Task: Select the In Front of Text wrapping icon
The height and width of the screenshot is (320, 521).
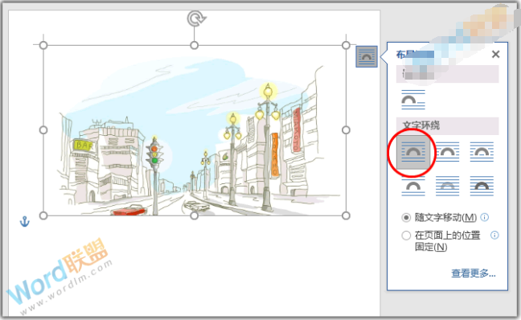Action: click(x=482, y=186)
